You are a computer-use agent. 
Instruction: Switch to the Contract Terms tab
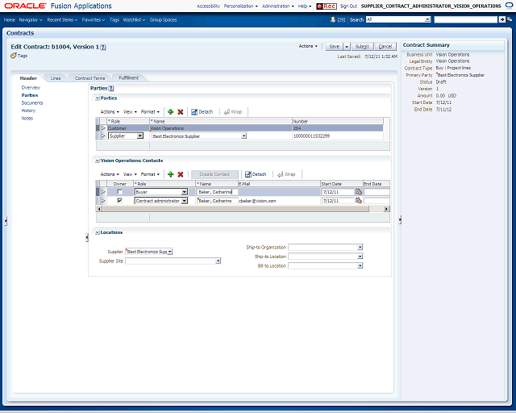89,78
